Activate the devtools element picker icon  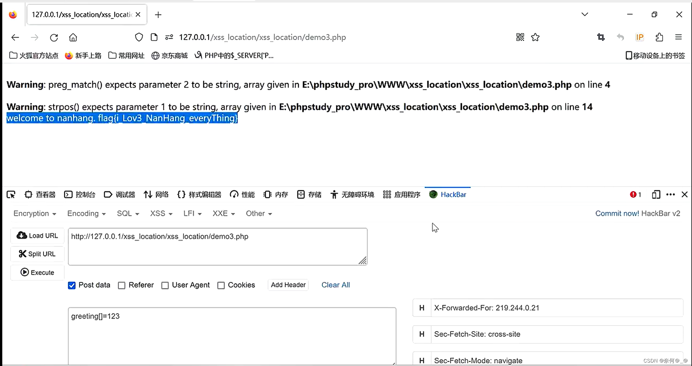point(11,195)
